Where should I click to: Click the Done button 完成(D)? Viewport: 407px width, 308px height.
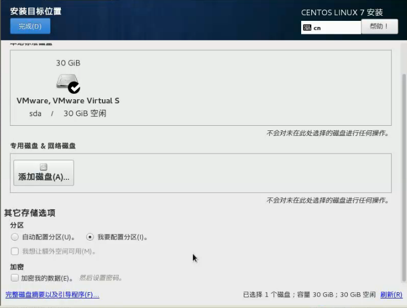click(30, 27)
